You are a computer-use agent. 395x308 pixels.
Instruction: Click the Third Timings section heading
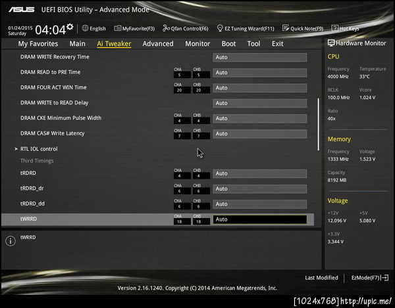pos(37,161)
